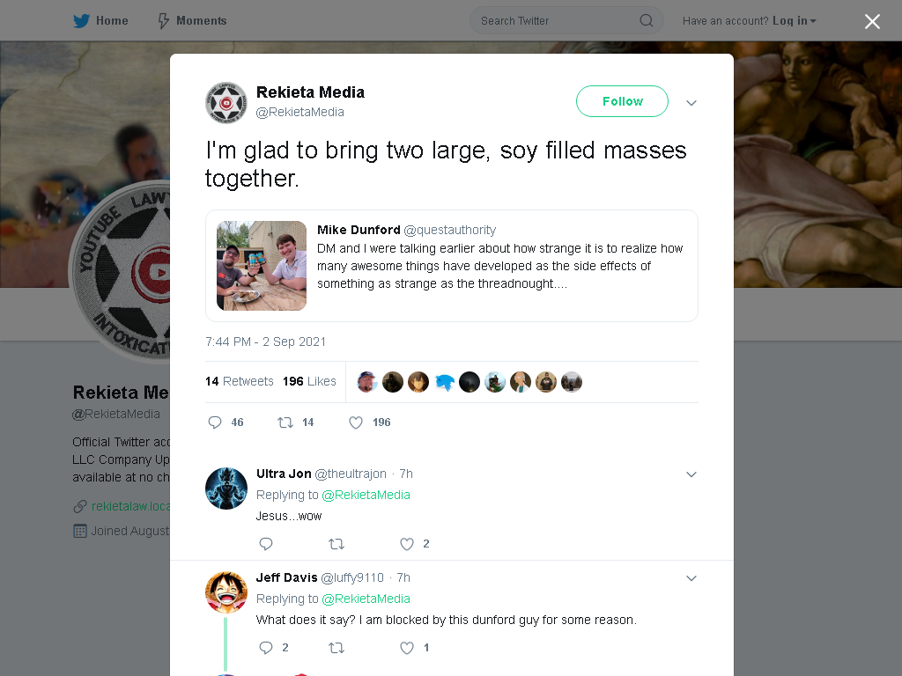Viewport: 902px width, 676px height.
Task: Reply to Jeff Davis's comment
Action: click(266, 648)
